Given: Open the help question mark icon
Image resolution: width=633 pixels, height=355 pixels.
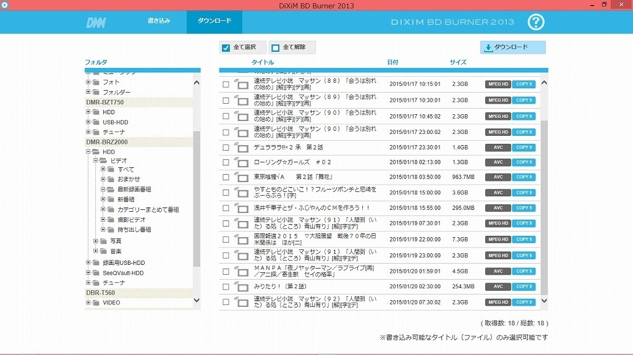Looking at the screenshot, I should pyautogui.click(x=536, y=22).
